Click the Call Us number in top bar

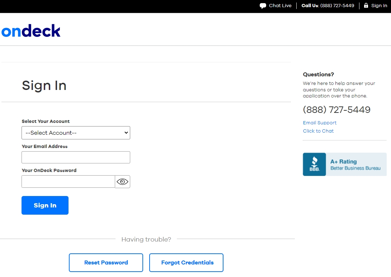click(337, 5)
